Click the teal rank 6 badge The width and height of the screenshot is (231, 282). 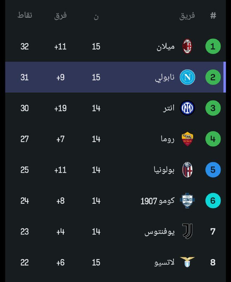(x=213, y=201)
